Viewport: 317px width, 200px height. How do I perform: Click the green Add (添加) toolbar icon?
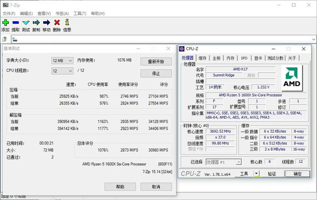5,22
